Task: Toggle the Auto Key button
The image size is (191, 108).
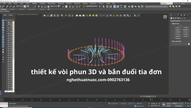Action: [x=169, y=104]
